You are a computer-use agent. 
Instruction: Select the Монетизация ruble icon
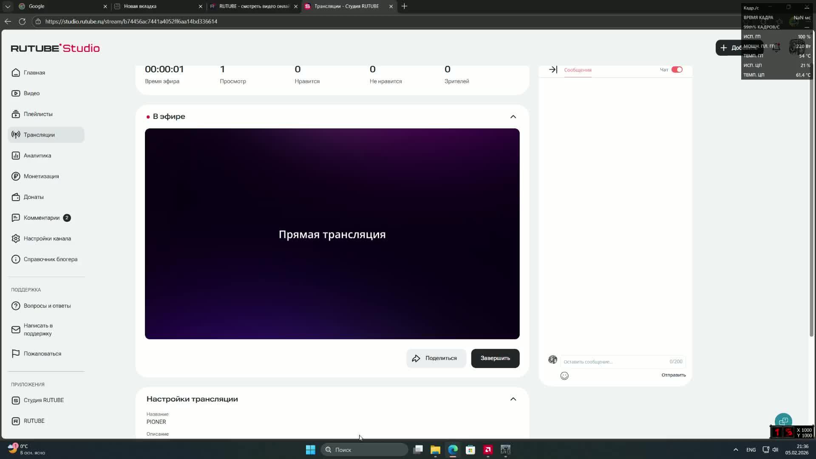16,176
